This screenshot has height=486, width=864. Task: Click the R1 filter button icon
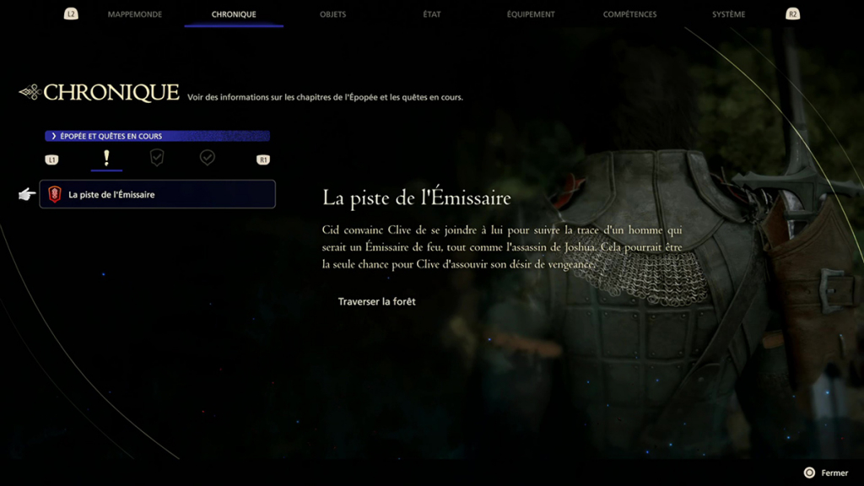tap(263, 159)
